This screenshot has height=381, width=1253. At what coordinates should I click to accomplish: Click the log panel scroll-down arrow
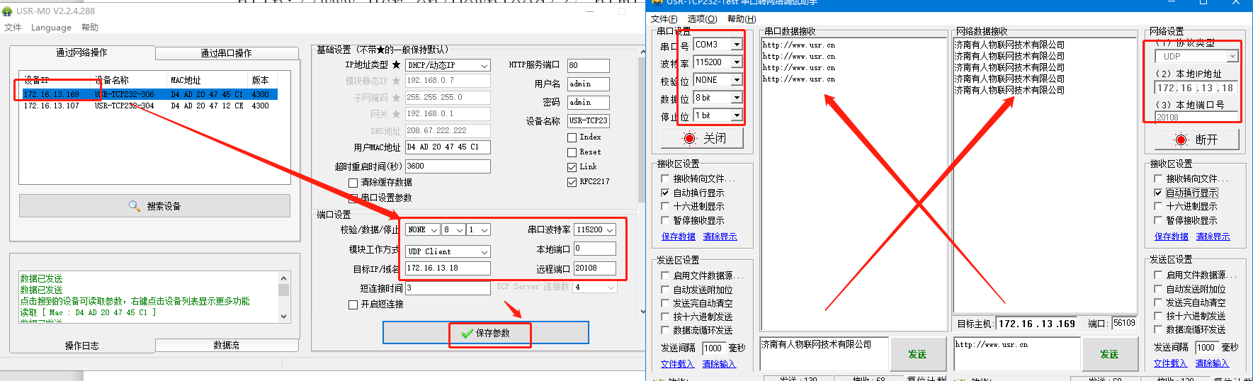point(283,317)
